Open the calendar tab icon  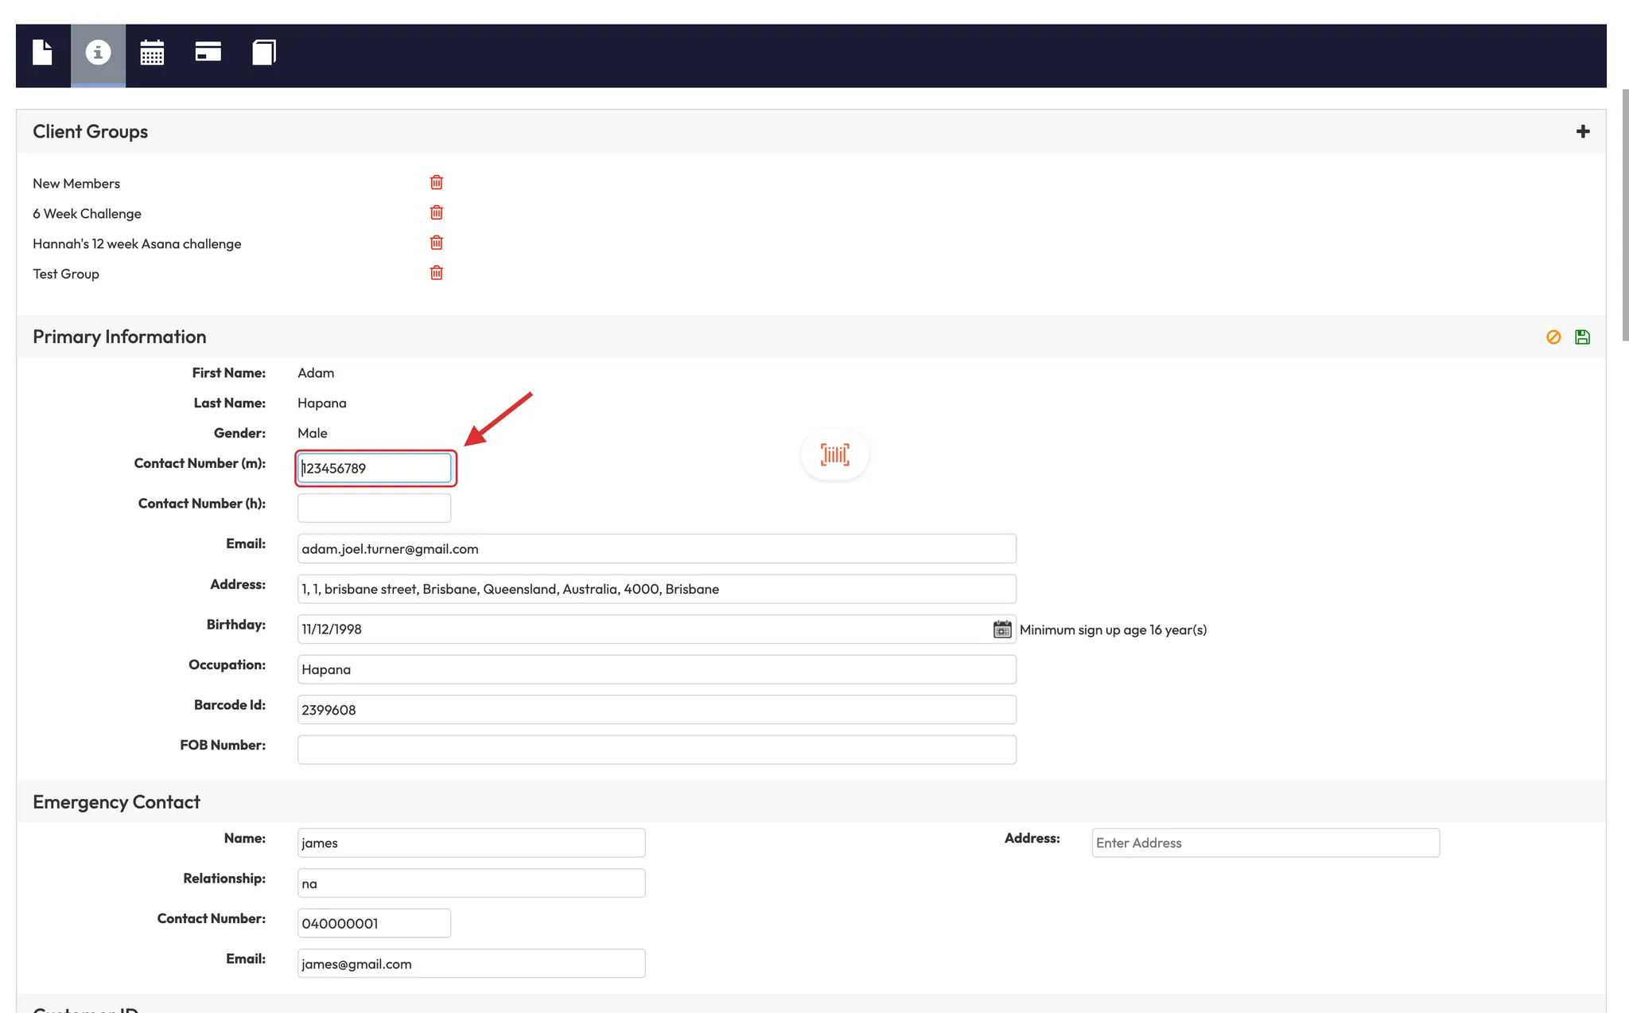tap(152, 53)
